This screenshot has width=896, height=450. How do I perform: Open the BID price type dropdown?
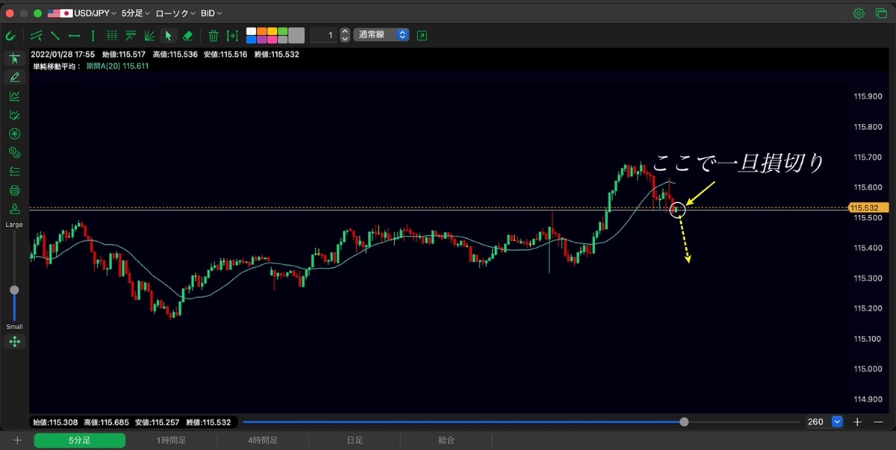point(211,13)
